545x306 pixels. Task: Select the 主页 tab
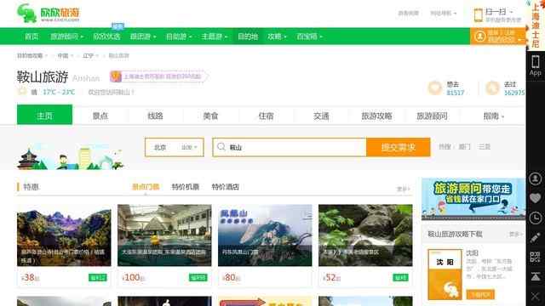click(x=44, y=115)
